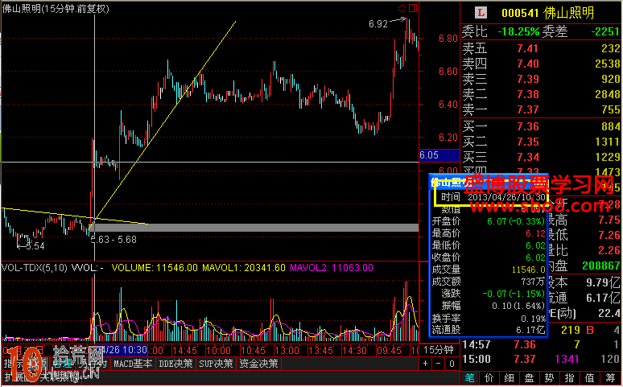Click the 卖五 ask price 7.41
The image size is (623, 387).
tap(528, 48)
